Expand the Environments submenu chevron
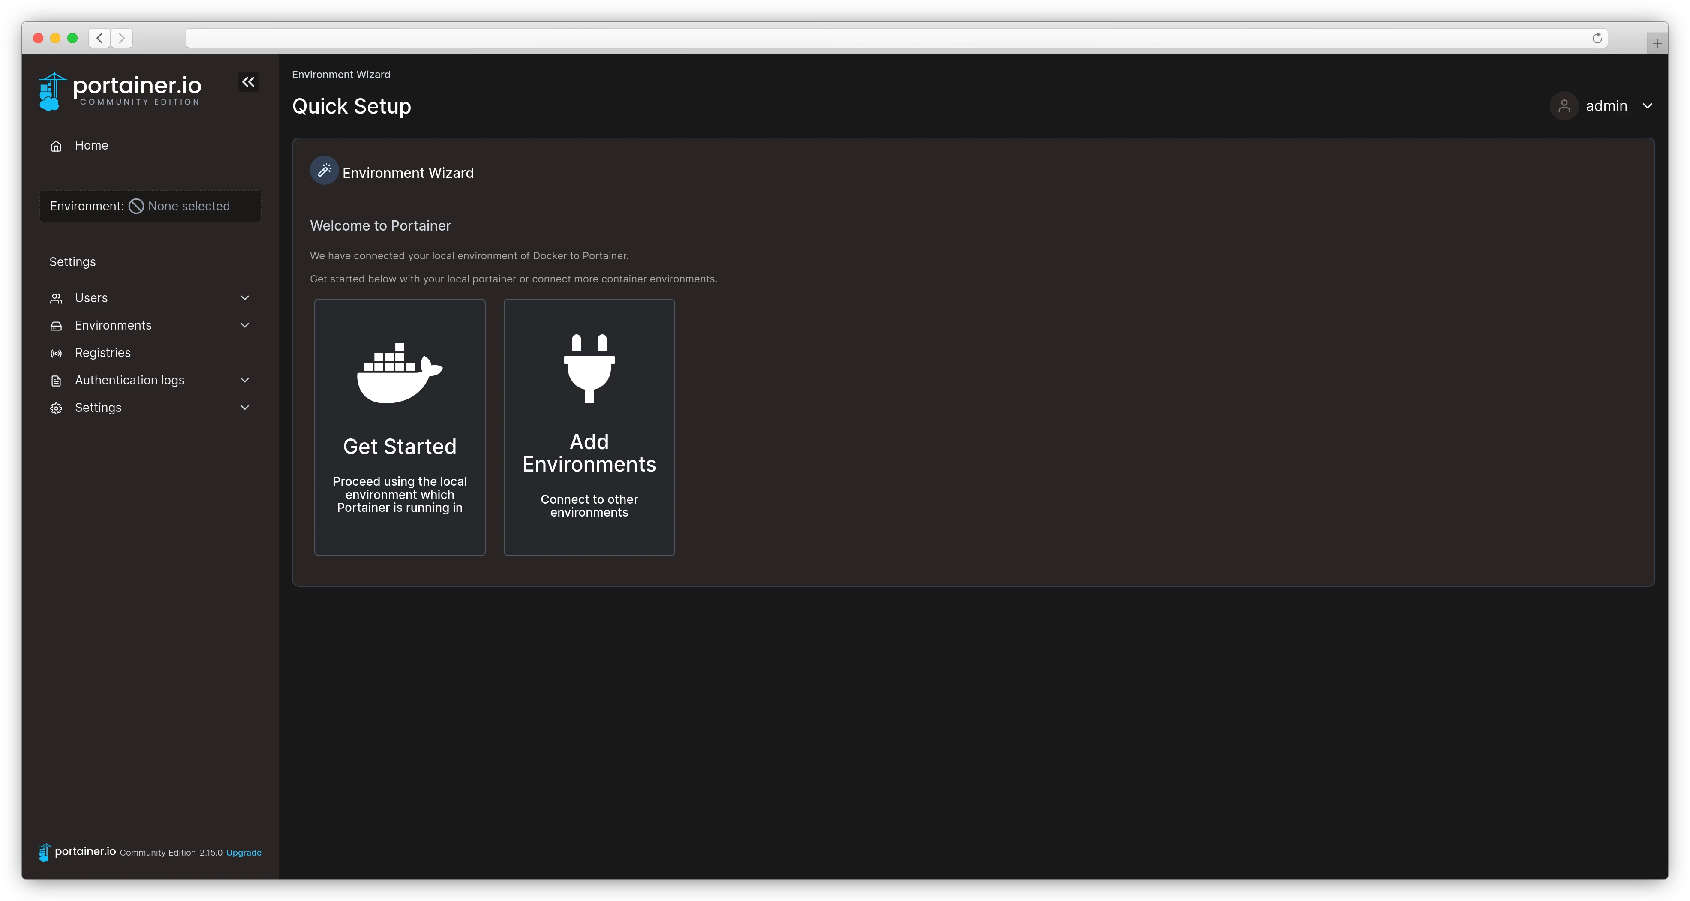1690x901 pixels. coord(245,325)
